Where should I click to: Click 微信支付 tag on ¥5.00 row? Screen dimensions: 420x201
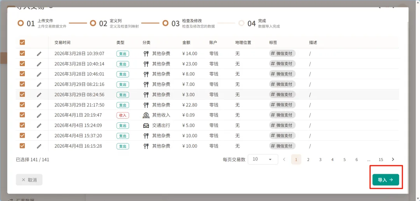point(282,125)
